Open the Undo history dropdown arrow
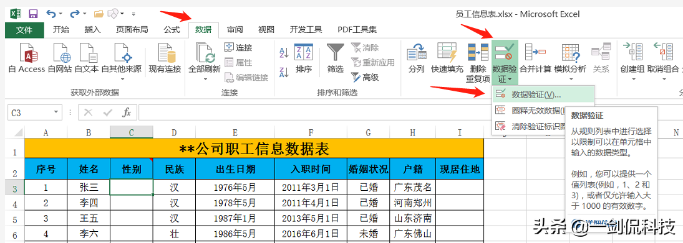683x243 pixels. click(x=60, y=14)
